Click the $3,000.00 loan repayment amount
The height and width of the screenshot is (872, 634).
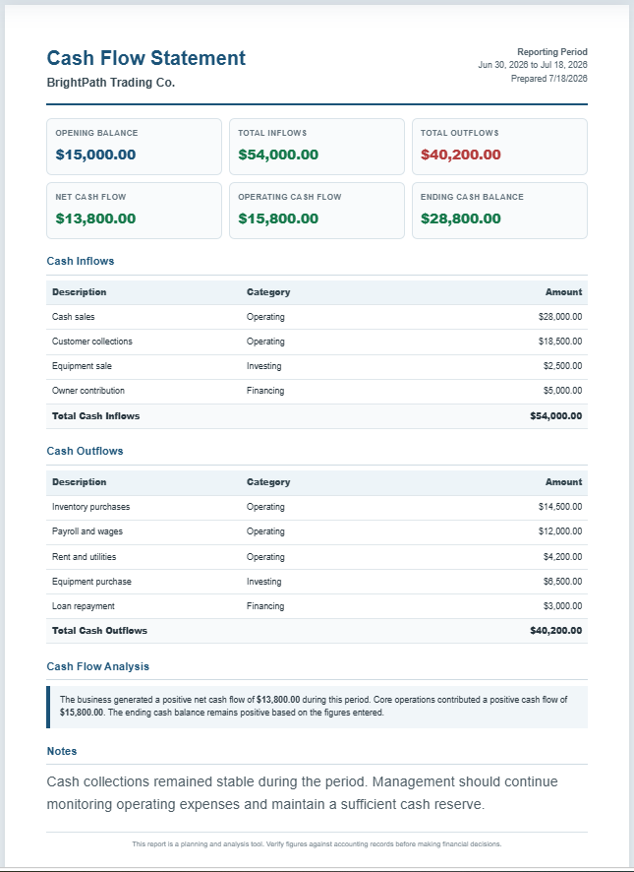pyautogui.click(x=562, y=606)
